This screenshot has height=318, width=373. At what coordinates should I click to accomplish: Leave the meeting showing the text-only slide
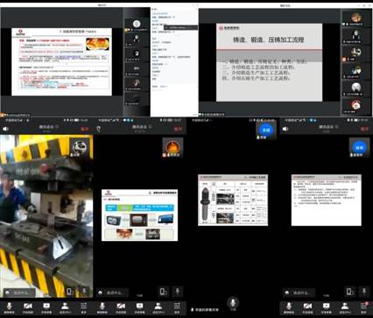[364, 129]
